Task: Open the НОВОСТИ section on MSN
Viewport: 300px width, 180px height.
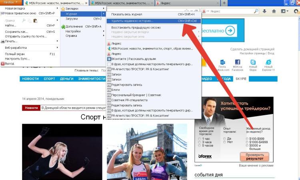Action: (x=30, y=79)
